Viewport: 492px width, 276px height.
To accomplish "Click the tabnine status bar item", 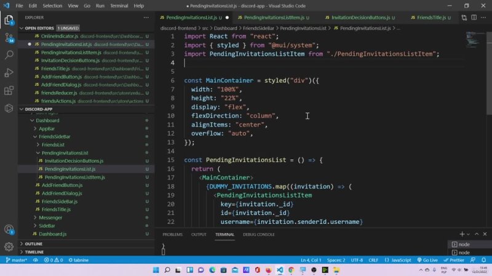I will coord(79,260).
